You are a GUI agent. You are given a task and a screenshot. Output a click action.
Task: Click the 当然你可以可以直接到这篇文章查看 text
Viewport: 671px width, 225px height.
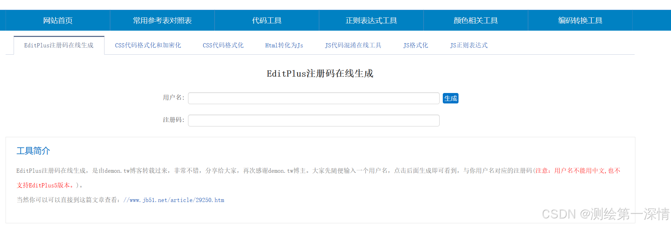pyautogui.click(x=68, y=200)
